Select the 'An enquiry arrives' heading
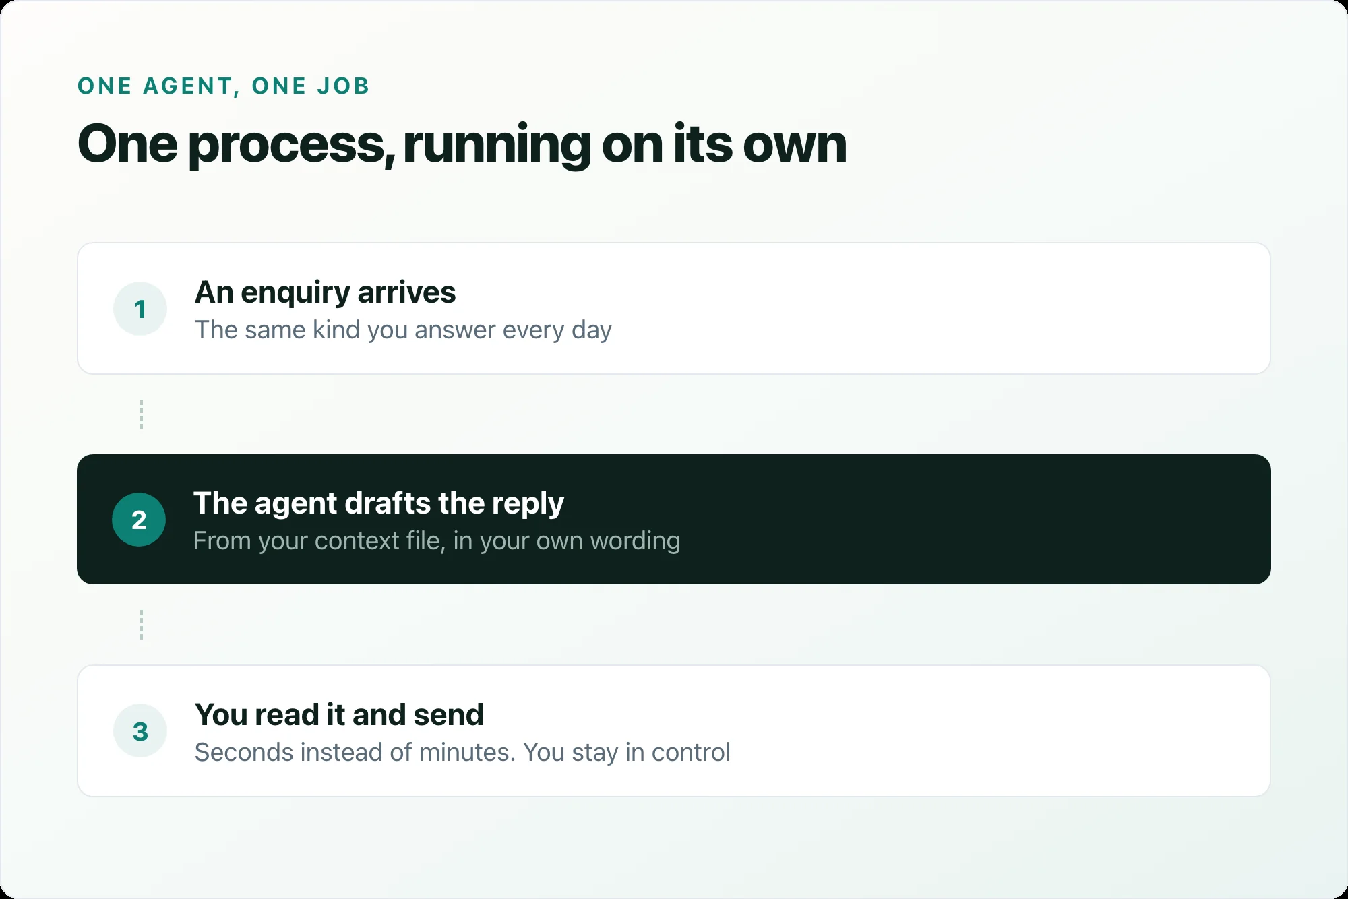This screenshot has width=1348, height=899. [x=326, y=292]
